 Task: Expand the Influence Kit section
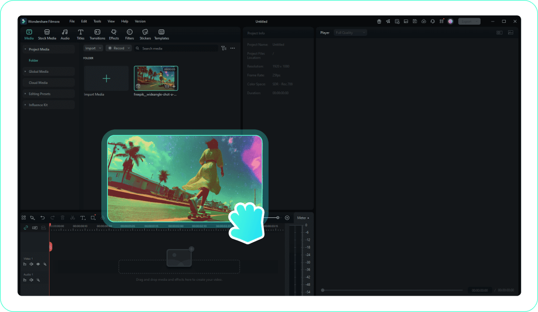pos(49,105)
